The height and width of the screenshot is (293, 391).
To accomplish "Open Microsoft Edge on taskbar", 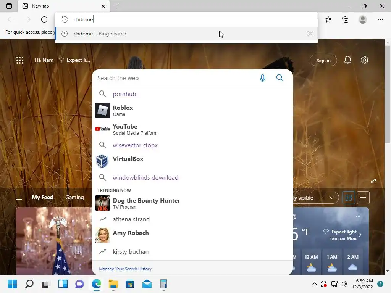I will point(97,284).
